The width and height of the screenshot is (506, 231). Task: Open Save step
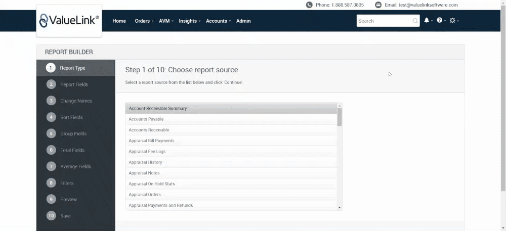point(76,215)
